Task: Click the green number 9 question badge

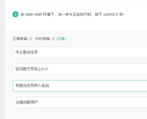Action: pos(15,14)
